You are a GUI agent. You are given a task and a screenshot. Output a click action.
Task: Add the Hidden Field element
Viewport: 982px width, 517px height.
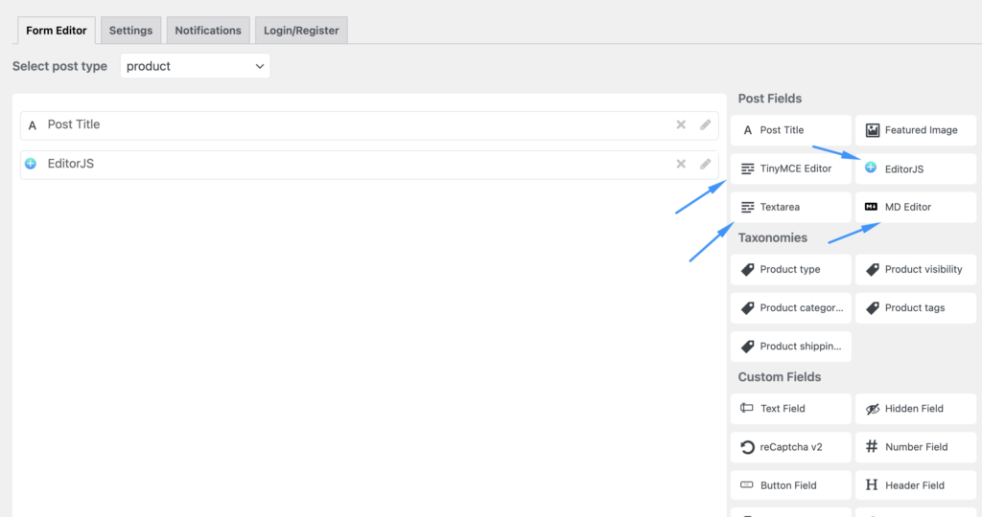click(915, 409)
